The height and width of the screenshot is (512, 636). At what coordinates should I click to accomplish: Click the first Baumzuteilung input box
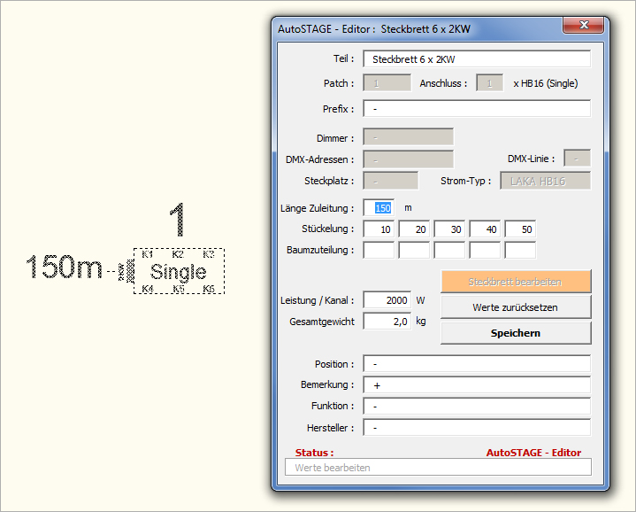pos(379,250)
